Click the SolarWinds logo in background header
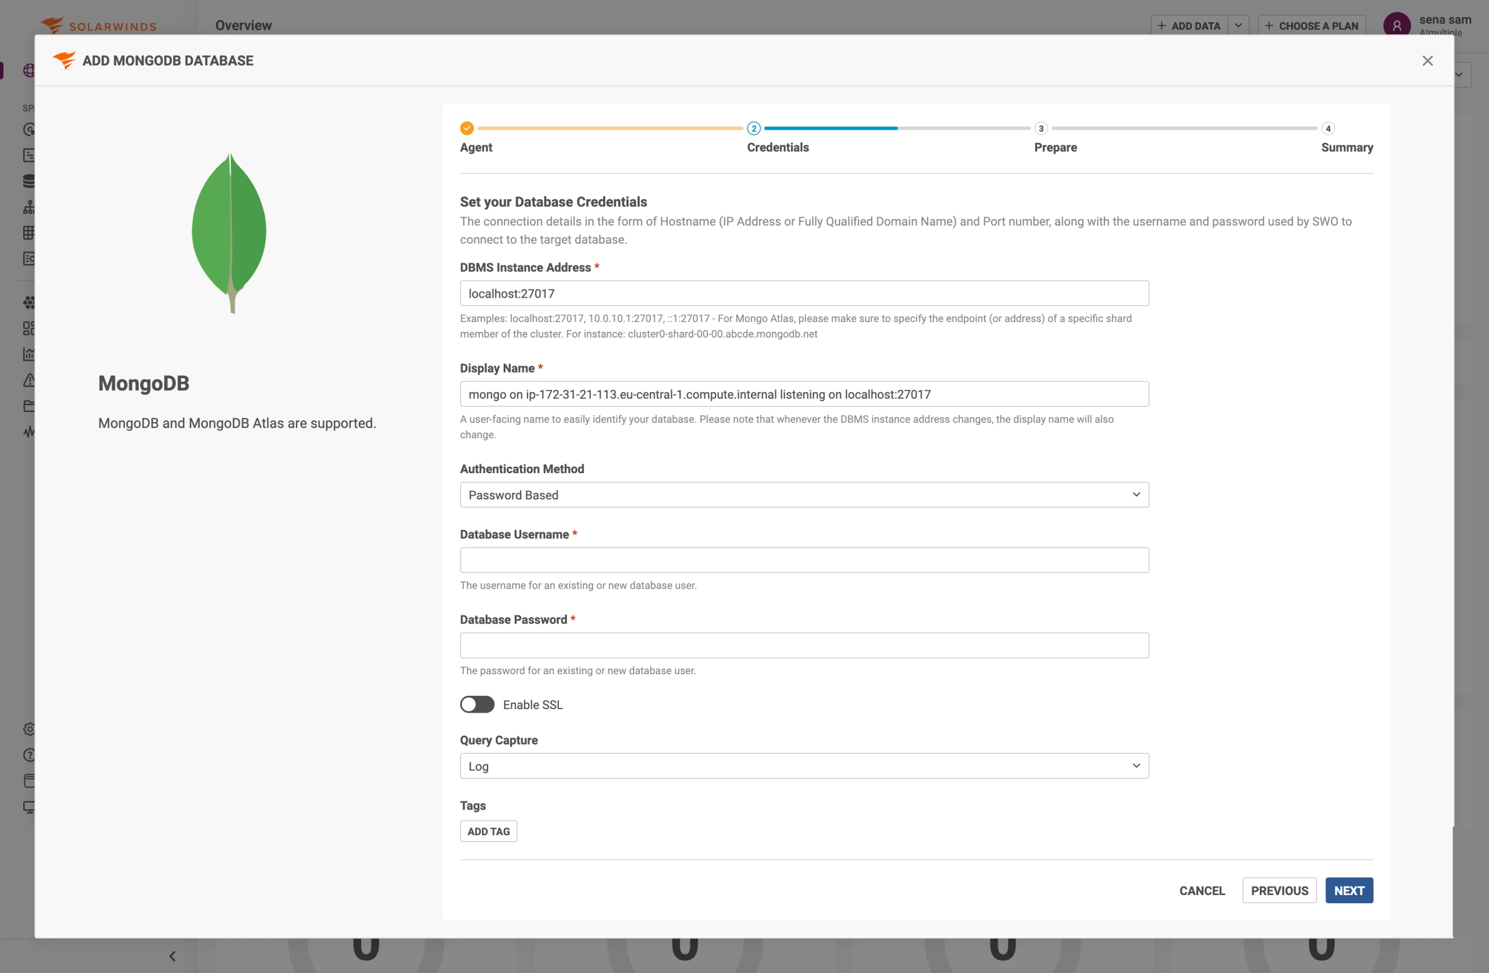 click(99, 26)
